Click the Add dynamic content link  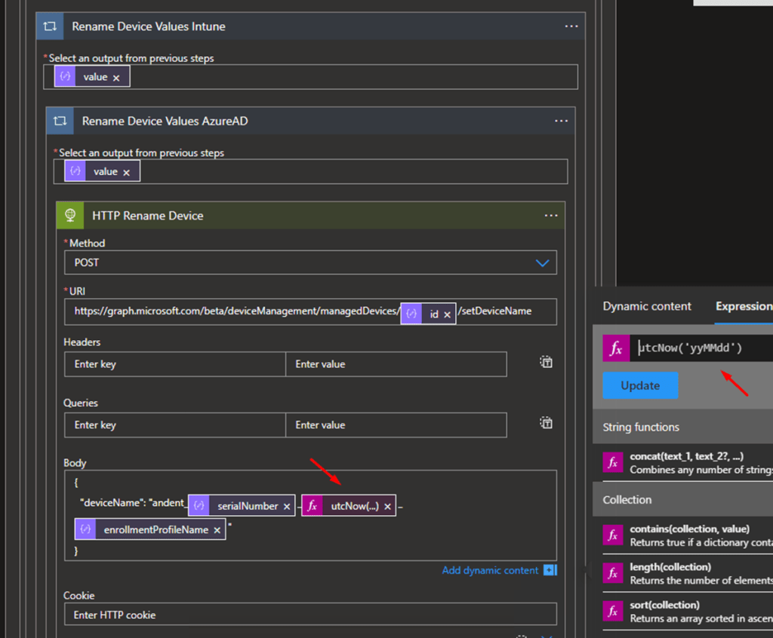tap(491, 570)
